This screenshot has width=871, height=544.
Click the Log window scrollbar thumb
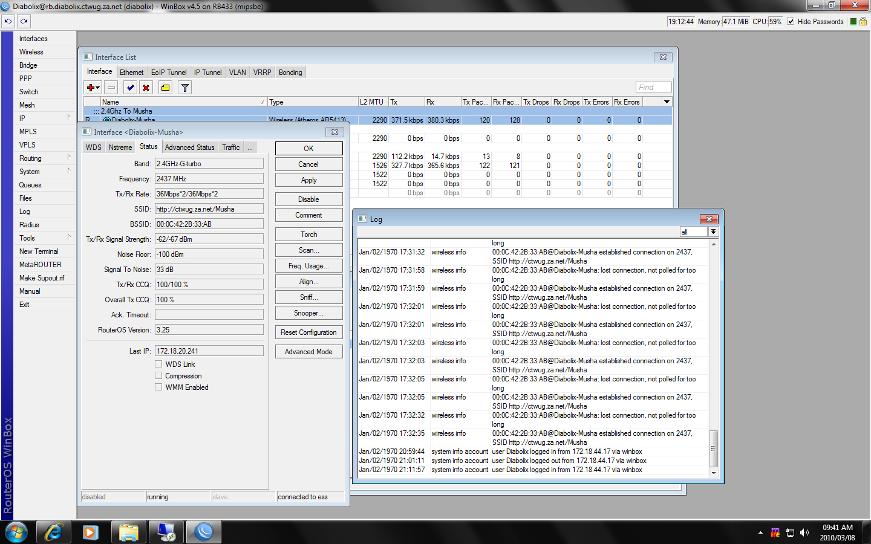click(714, 448)
